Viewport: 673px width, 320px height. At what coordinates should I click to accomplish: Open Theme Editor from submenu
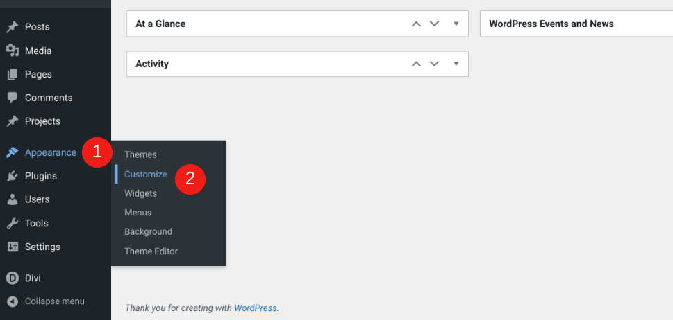click(x=151, y=251)
